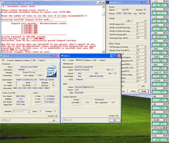Switch to Memory tab in Mainboard CPU-Z window
This screenshot has width=169, height=143.
pyautogui.click(x=88, y=60)
